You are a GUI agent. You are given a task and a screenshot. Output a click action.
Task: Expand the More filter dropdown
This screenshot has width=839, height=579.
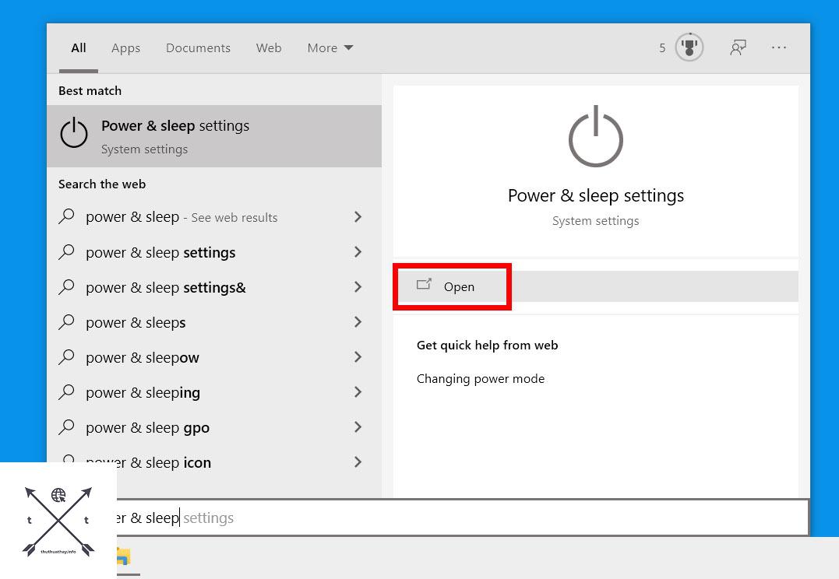pos(330,47)
